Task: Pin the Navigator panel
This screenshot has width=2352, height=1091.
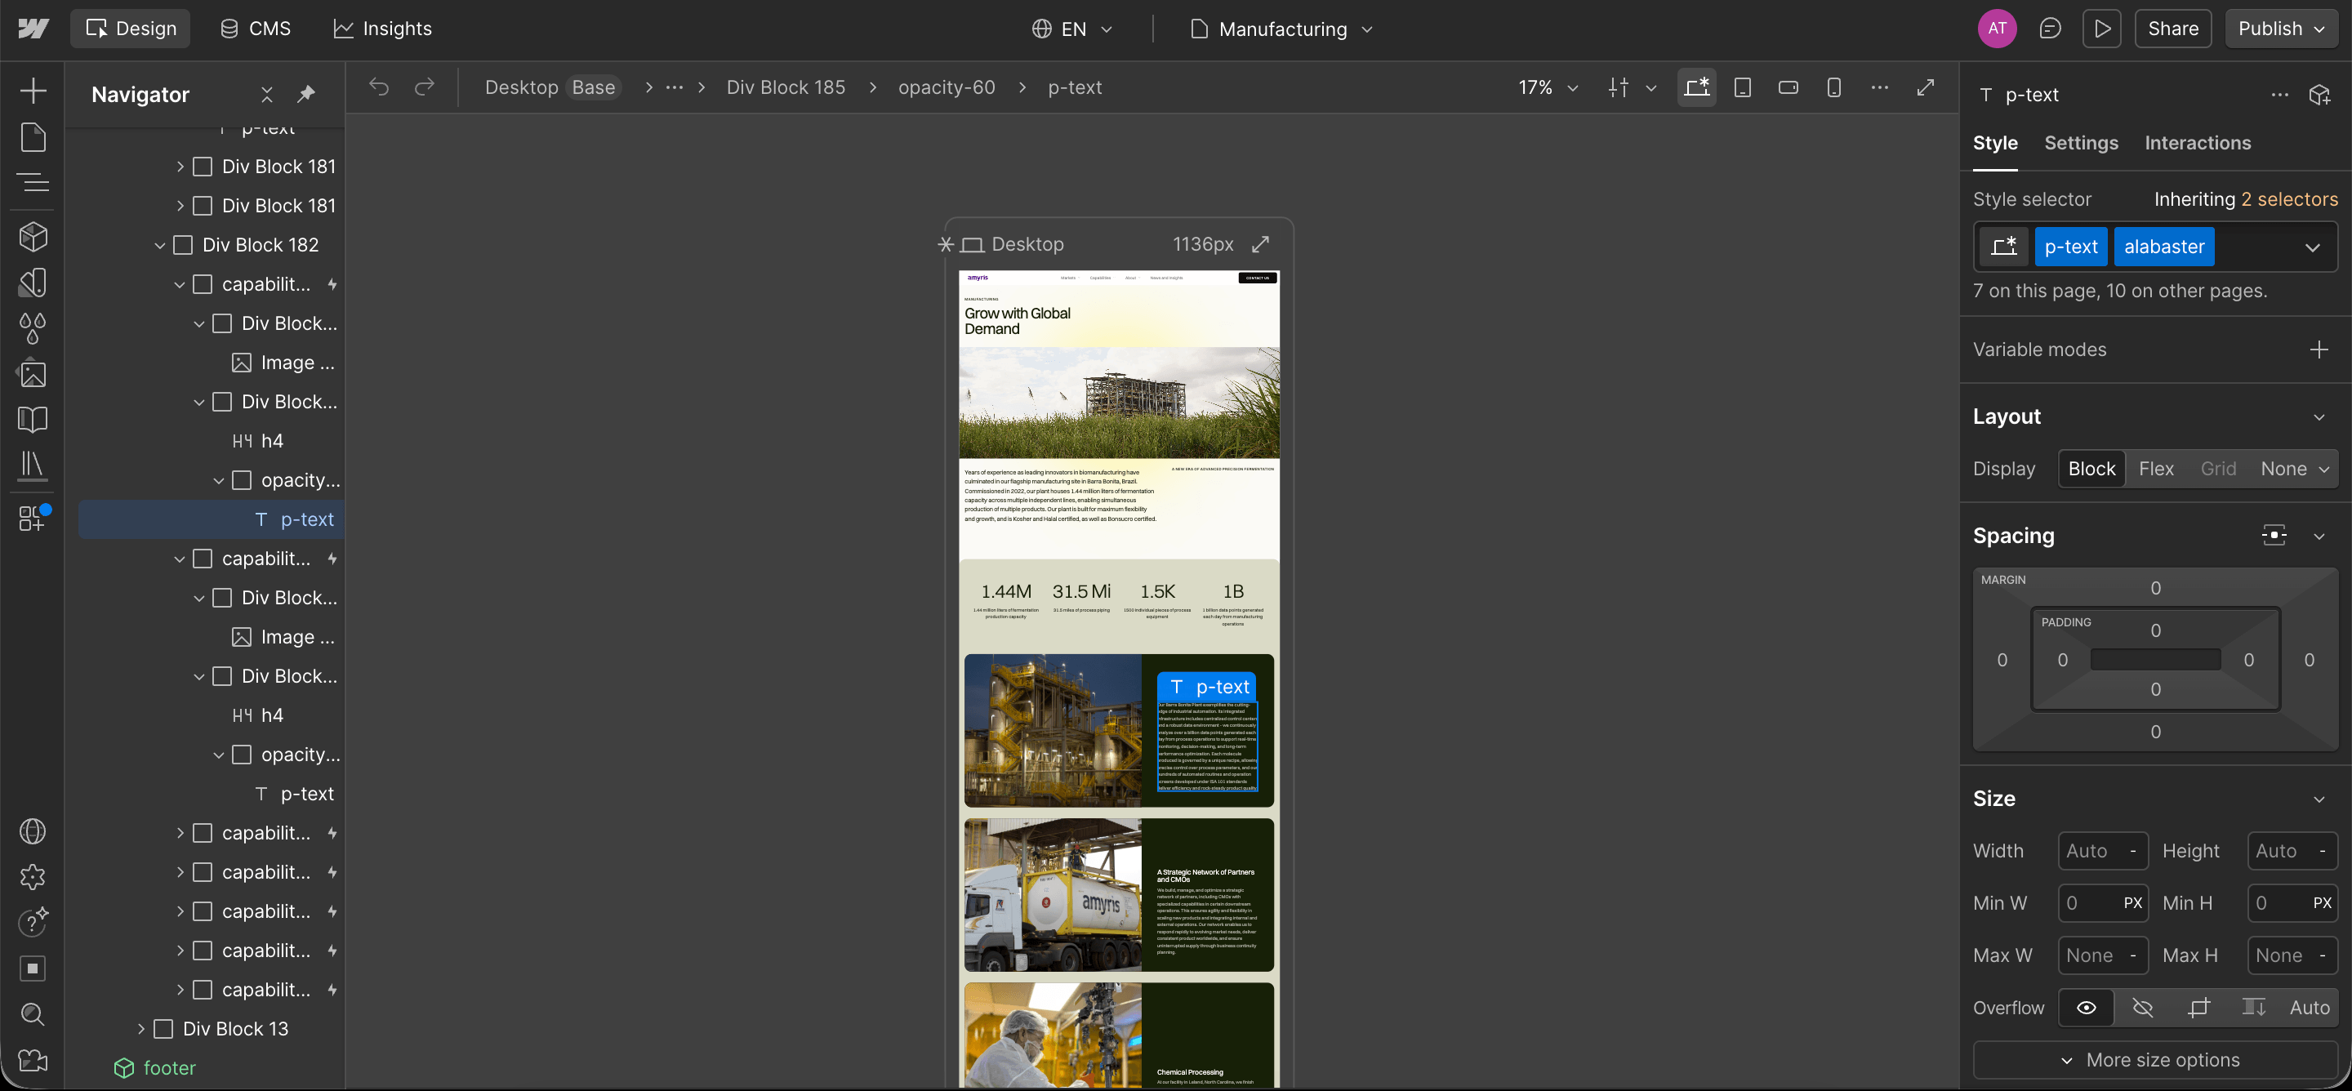Action: 306,93
